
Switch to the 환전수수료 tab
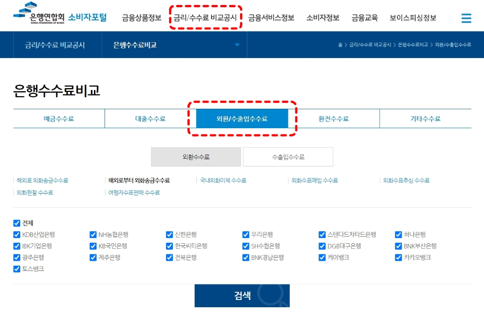pyautogui.click(x=333, y=119)
